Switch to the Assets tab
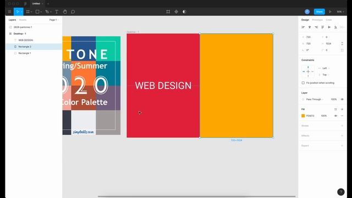Viewport: 352px width, 198px height. coord(23,20)
